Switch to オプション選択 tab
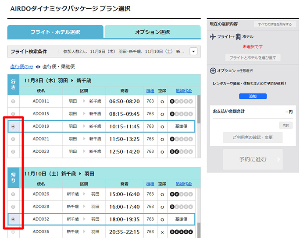The image size is (307, 246). point(153,32)
